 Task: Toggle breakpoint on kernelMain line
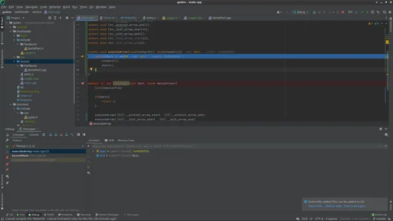tap(82, 83)
